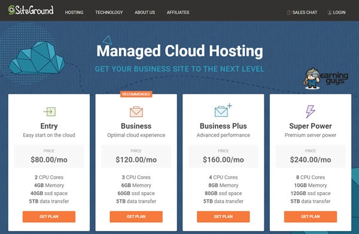Click '60GB ssd space' spec
359x234 pixels.
[136, 193]
